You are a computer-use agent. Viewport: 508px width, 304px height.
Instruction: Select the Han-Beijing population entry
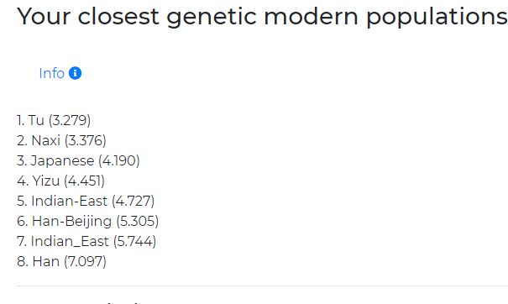pyautogui.click(x=88, y=221)
